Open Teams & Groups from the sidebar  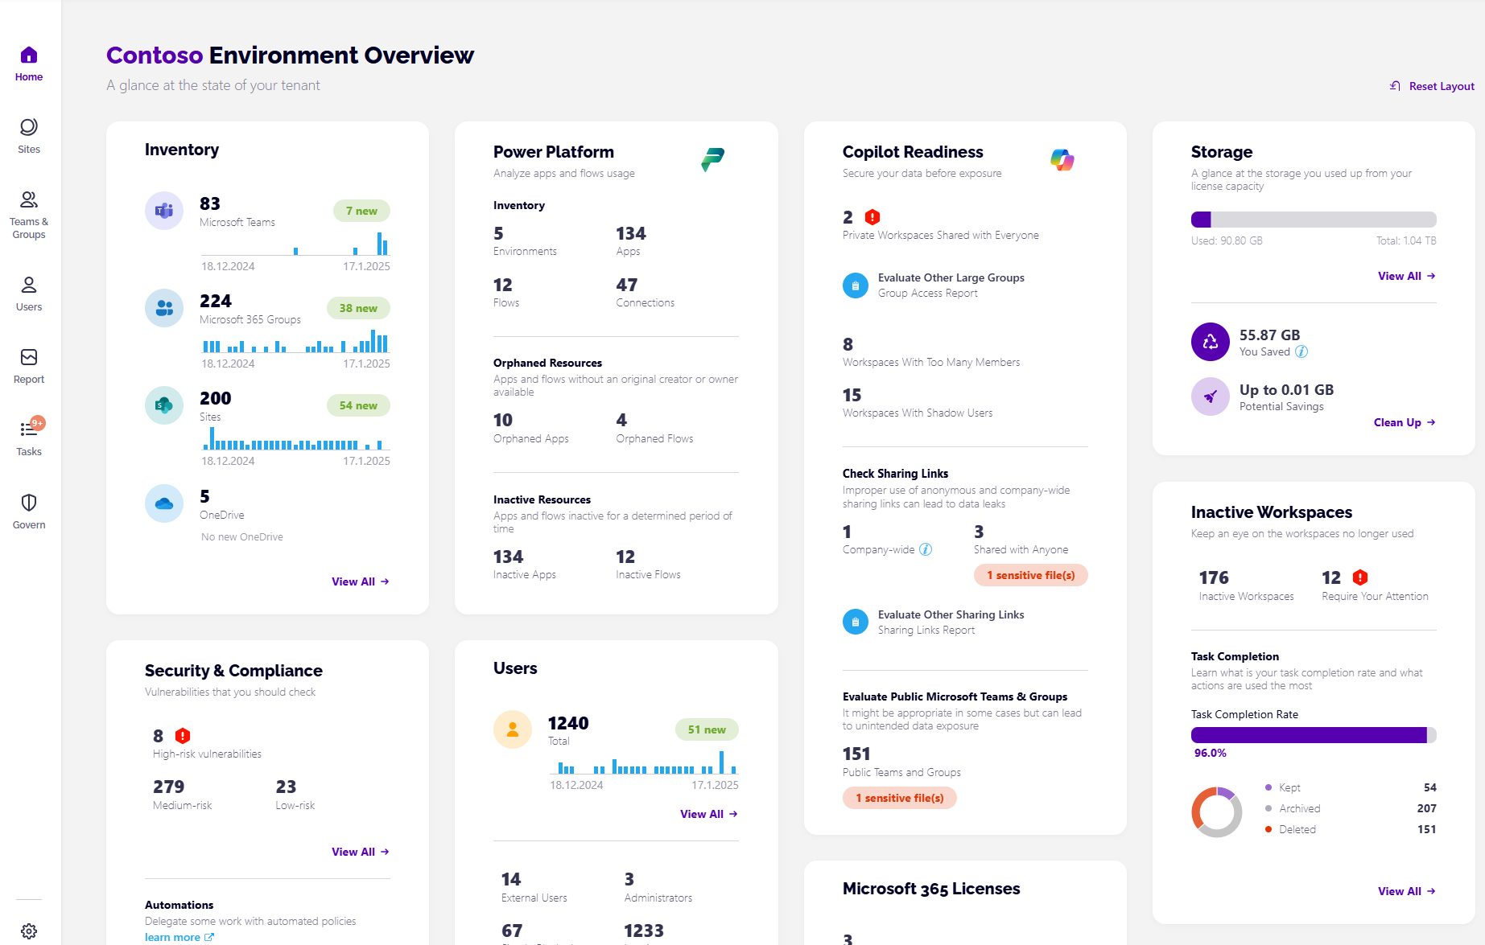(29, 199)
